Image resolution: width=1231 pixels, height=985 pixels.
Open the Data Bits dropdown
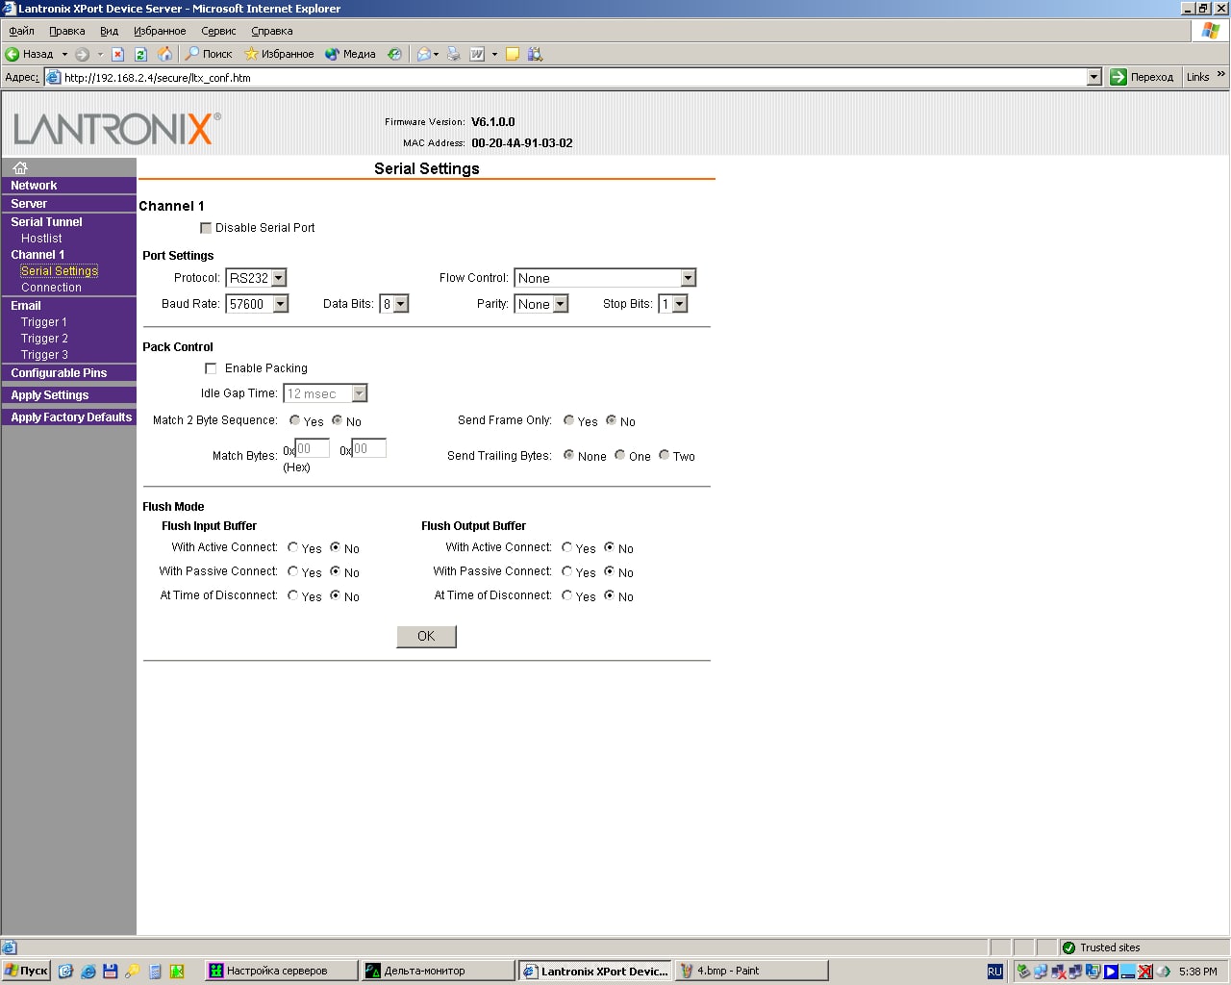(x=394, y=304)
